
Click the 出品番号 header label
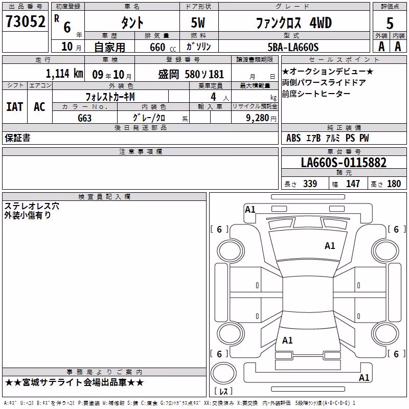point(25,7)
